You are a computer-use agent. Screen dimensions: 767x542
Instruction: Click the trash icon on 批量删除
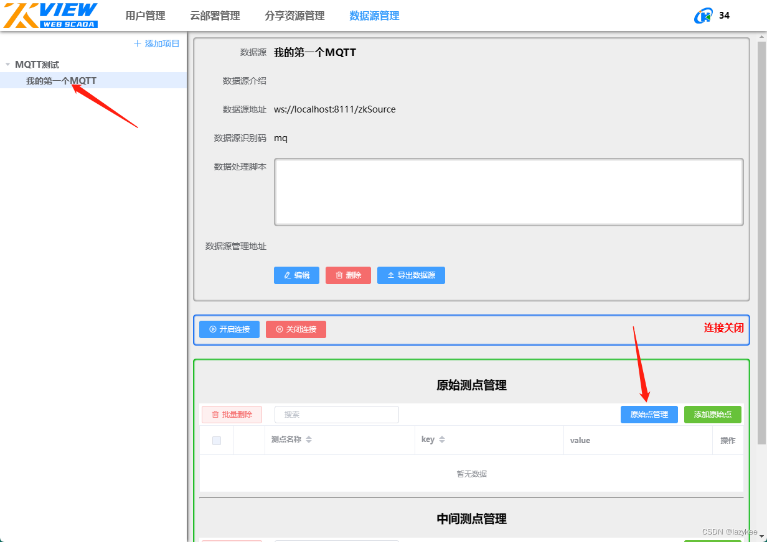(217, 415)
